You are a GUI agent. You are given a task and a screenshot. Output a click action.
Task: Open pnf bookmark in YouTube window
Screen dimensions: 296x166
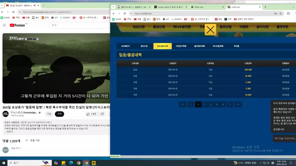point(54,17)
